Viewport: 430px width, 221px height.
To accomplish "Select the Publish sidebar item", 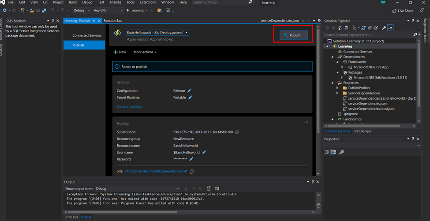I will 84,45.
